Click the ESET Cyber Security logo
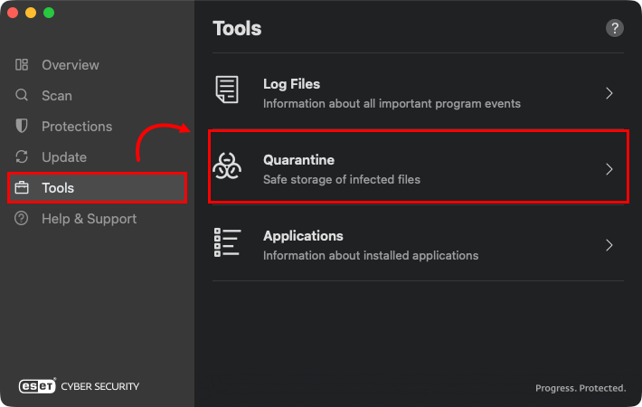This screenshot has height=407, width=642. click(80, 386)
